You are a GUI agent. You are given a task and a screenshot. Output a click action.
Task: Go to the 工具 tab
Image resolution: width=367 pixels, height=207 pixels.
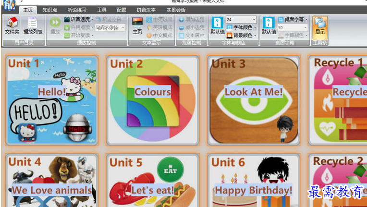(x=101, y=10)
